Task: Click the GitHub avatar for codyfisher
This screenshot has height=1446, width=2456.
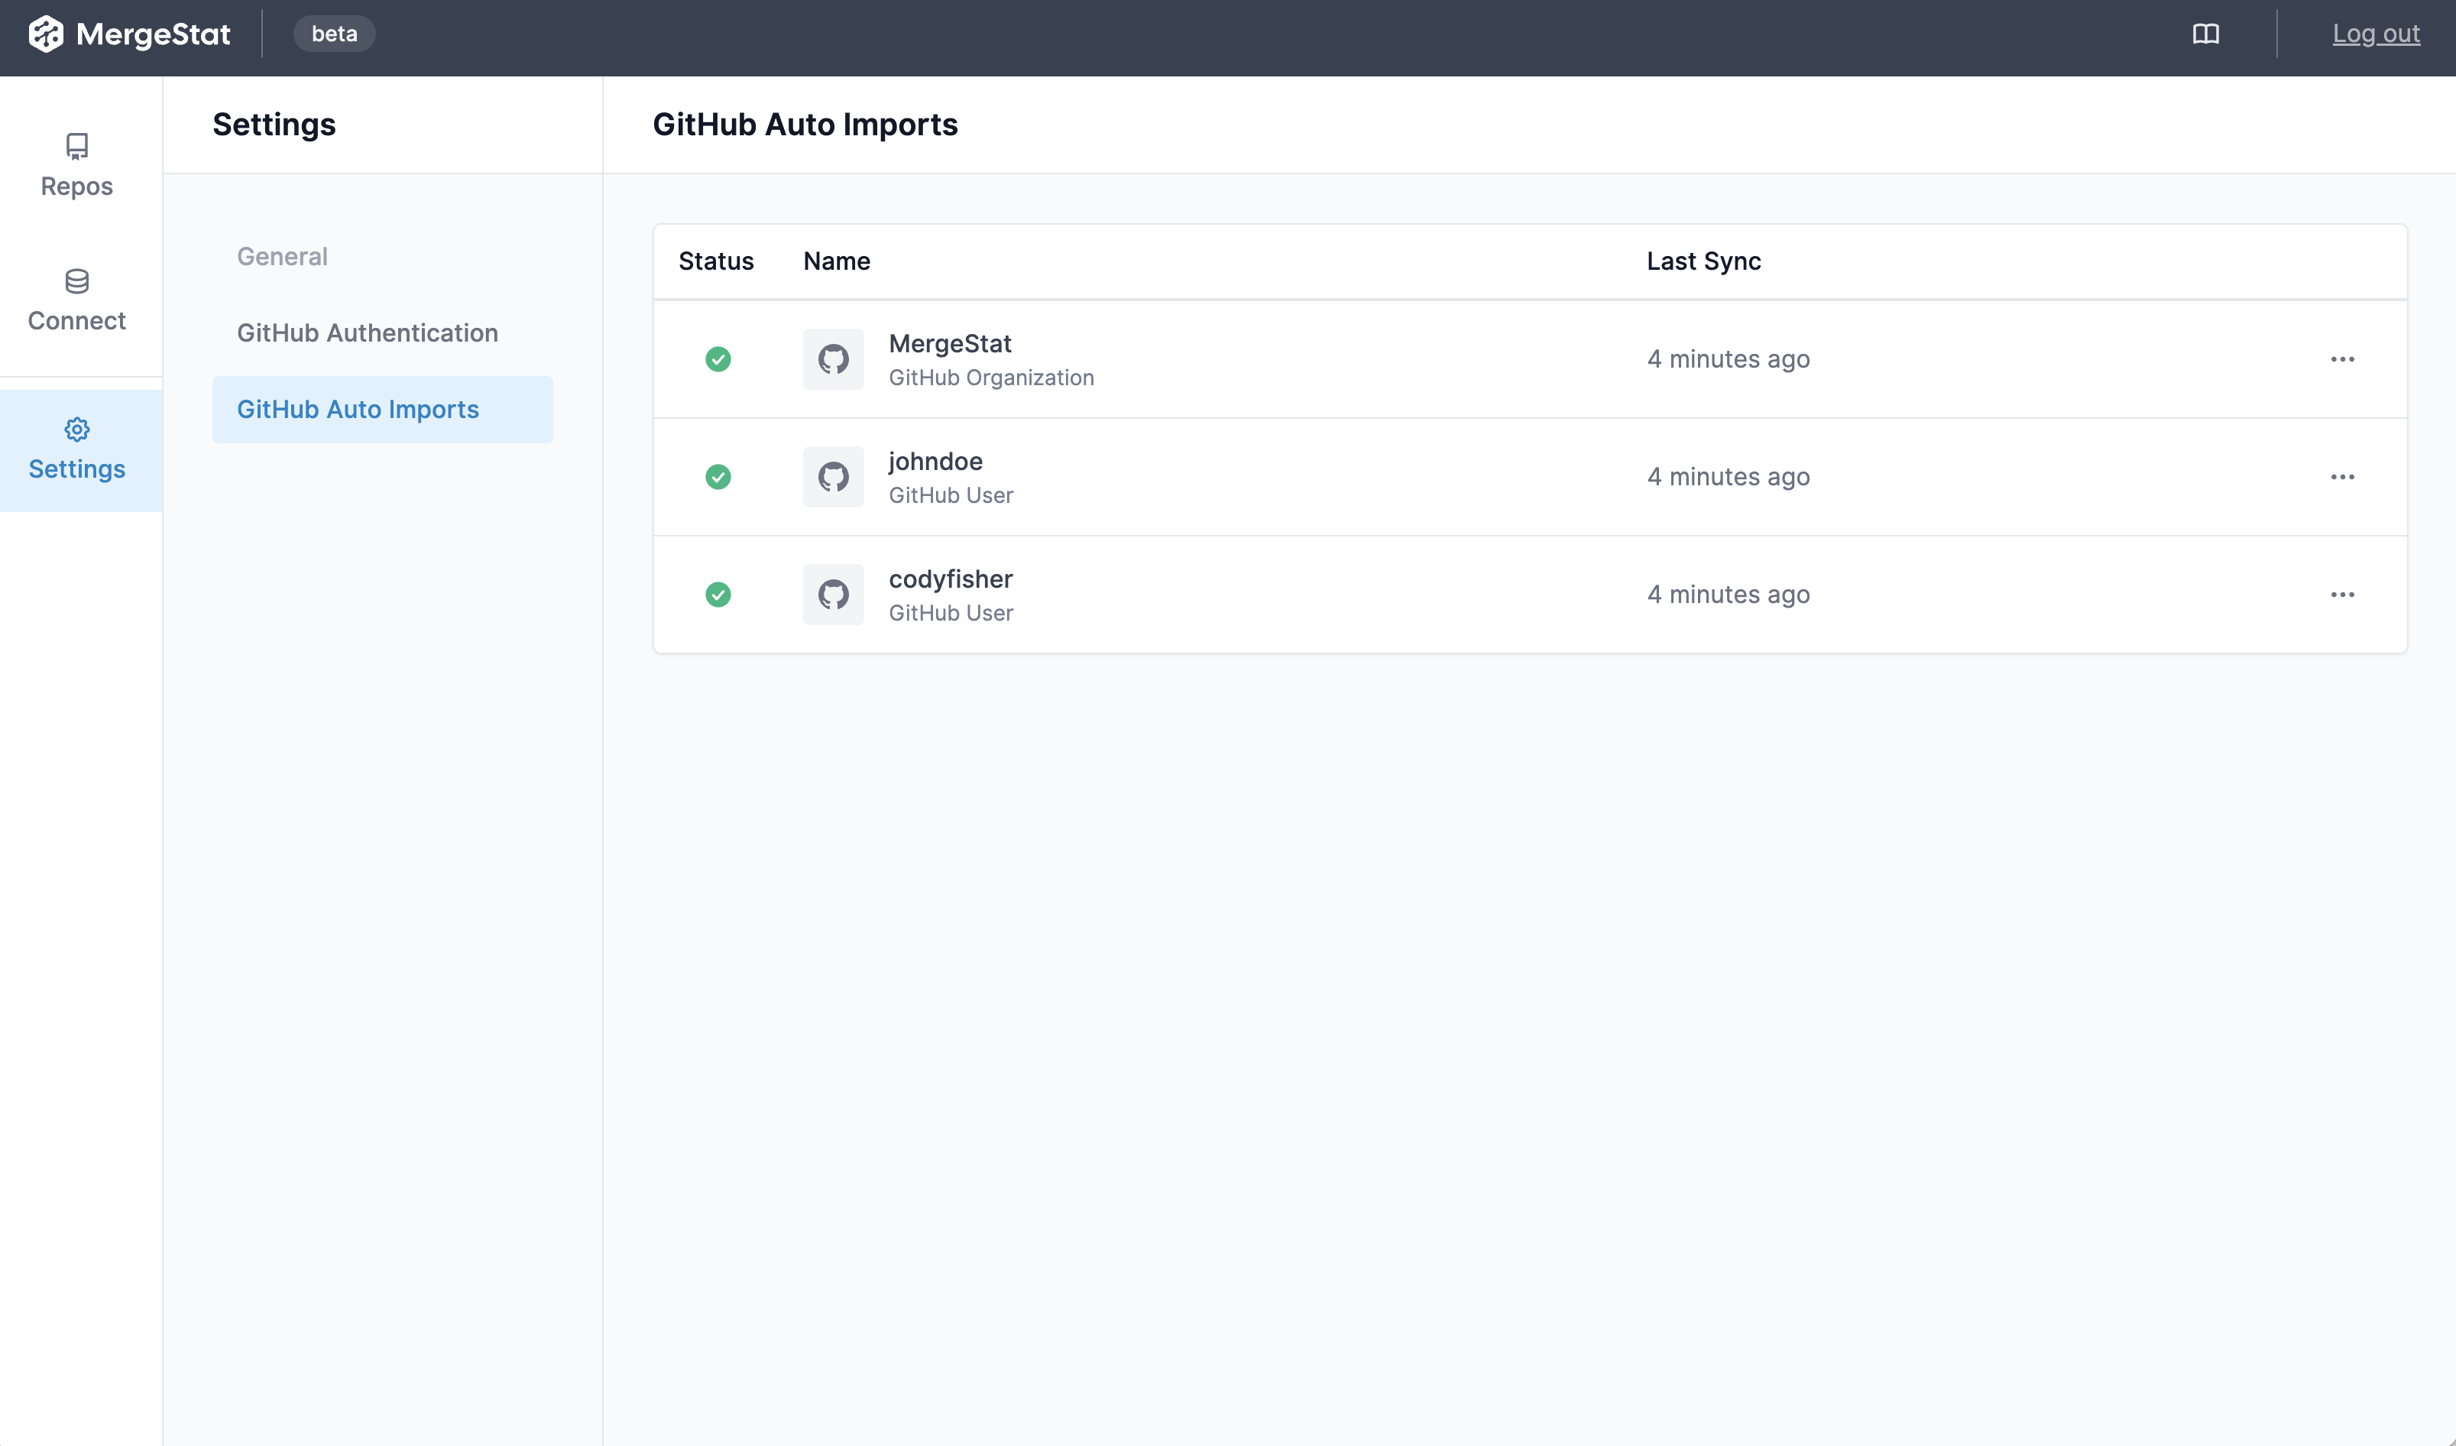Action: point(833,594)
